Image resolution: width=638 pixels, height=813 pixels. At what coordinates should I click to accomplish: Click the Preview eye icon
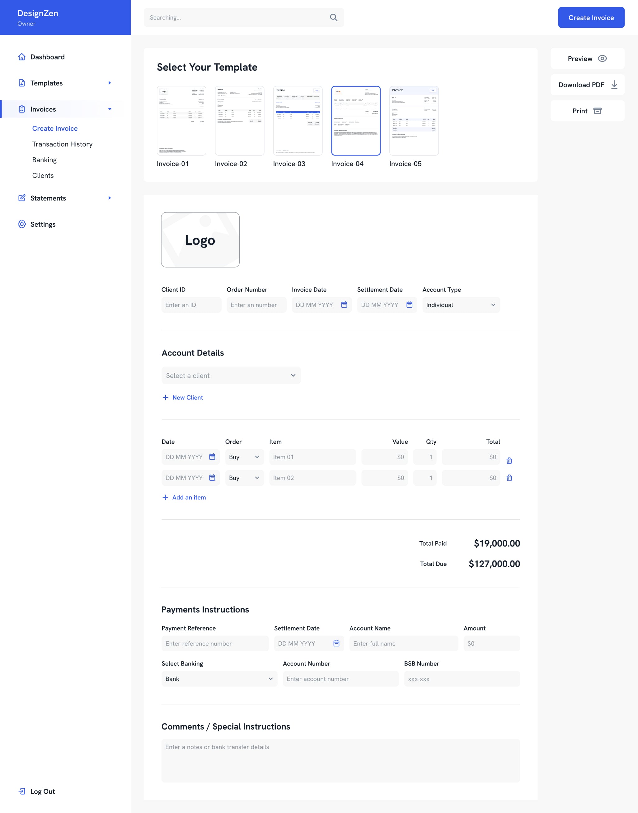602,59
